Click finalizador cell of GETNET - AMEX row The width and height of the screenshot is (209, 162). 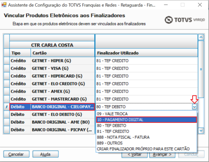pyautogui.click(x=146, y=91)
